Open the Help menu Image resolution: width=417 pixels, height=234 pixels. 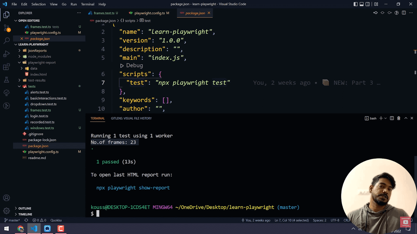point(102,4)
